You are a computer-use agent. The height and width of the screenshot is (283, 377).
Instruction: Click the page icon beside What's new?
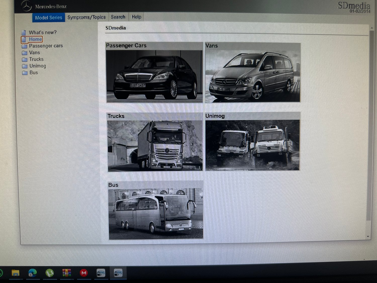24,33
